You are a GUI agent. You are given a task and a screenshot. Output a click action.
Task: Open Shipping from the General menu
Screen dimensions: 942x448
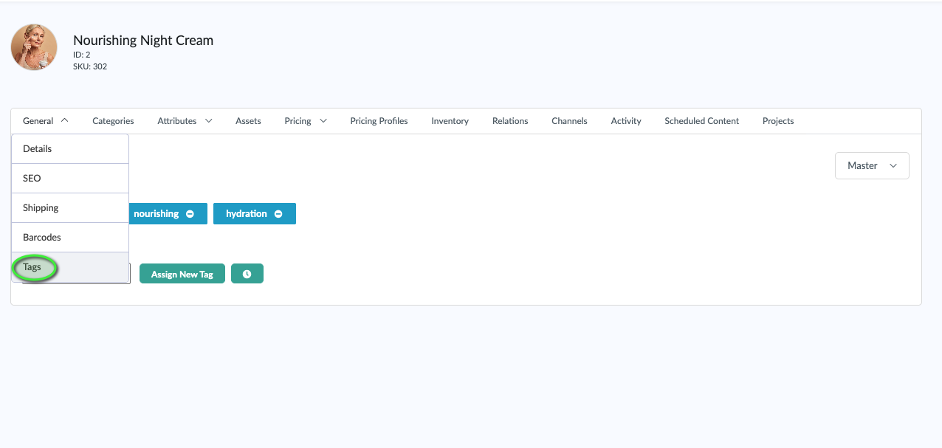point(41,208)
